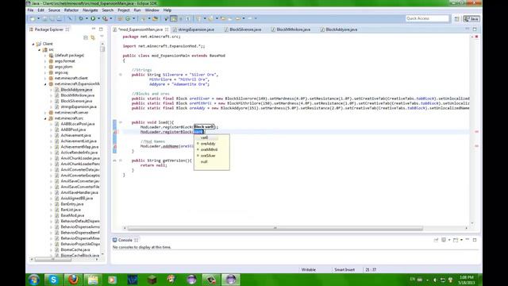Open the Source menu
Viewport: 508px width, 286px height.
pyautogui.click(x=54, y=10)
